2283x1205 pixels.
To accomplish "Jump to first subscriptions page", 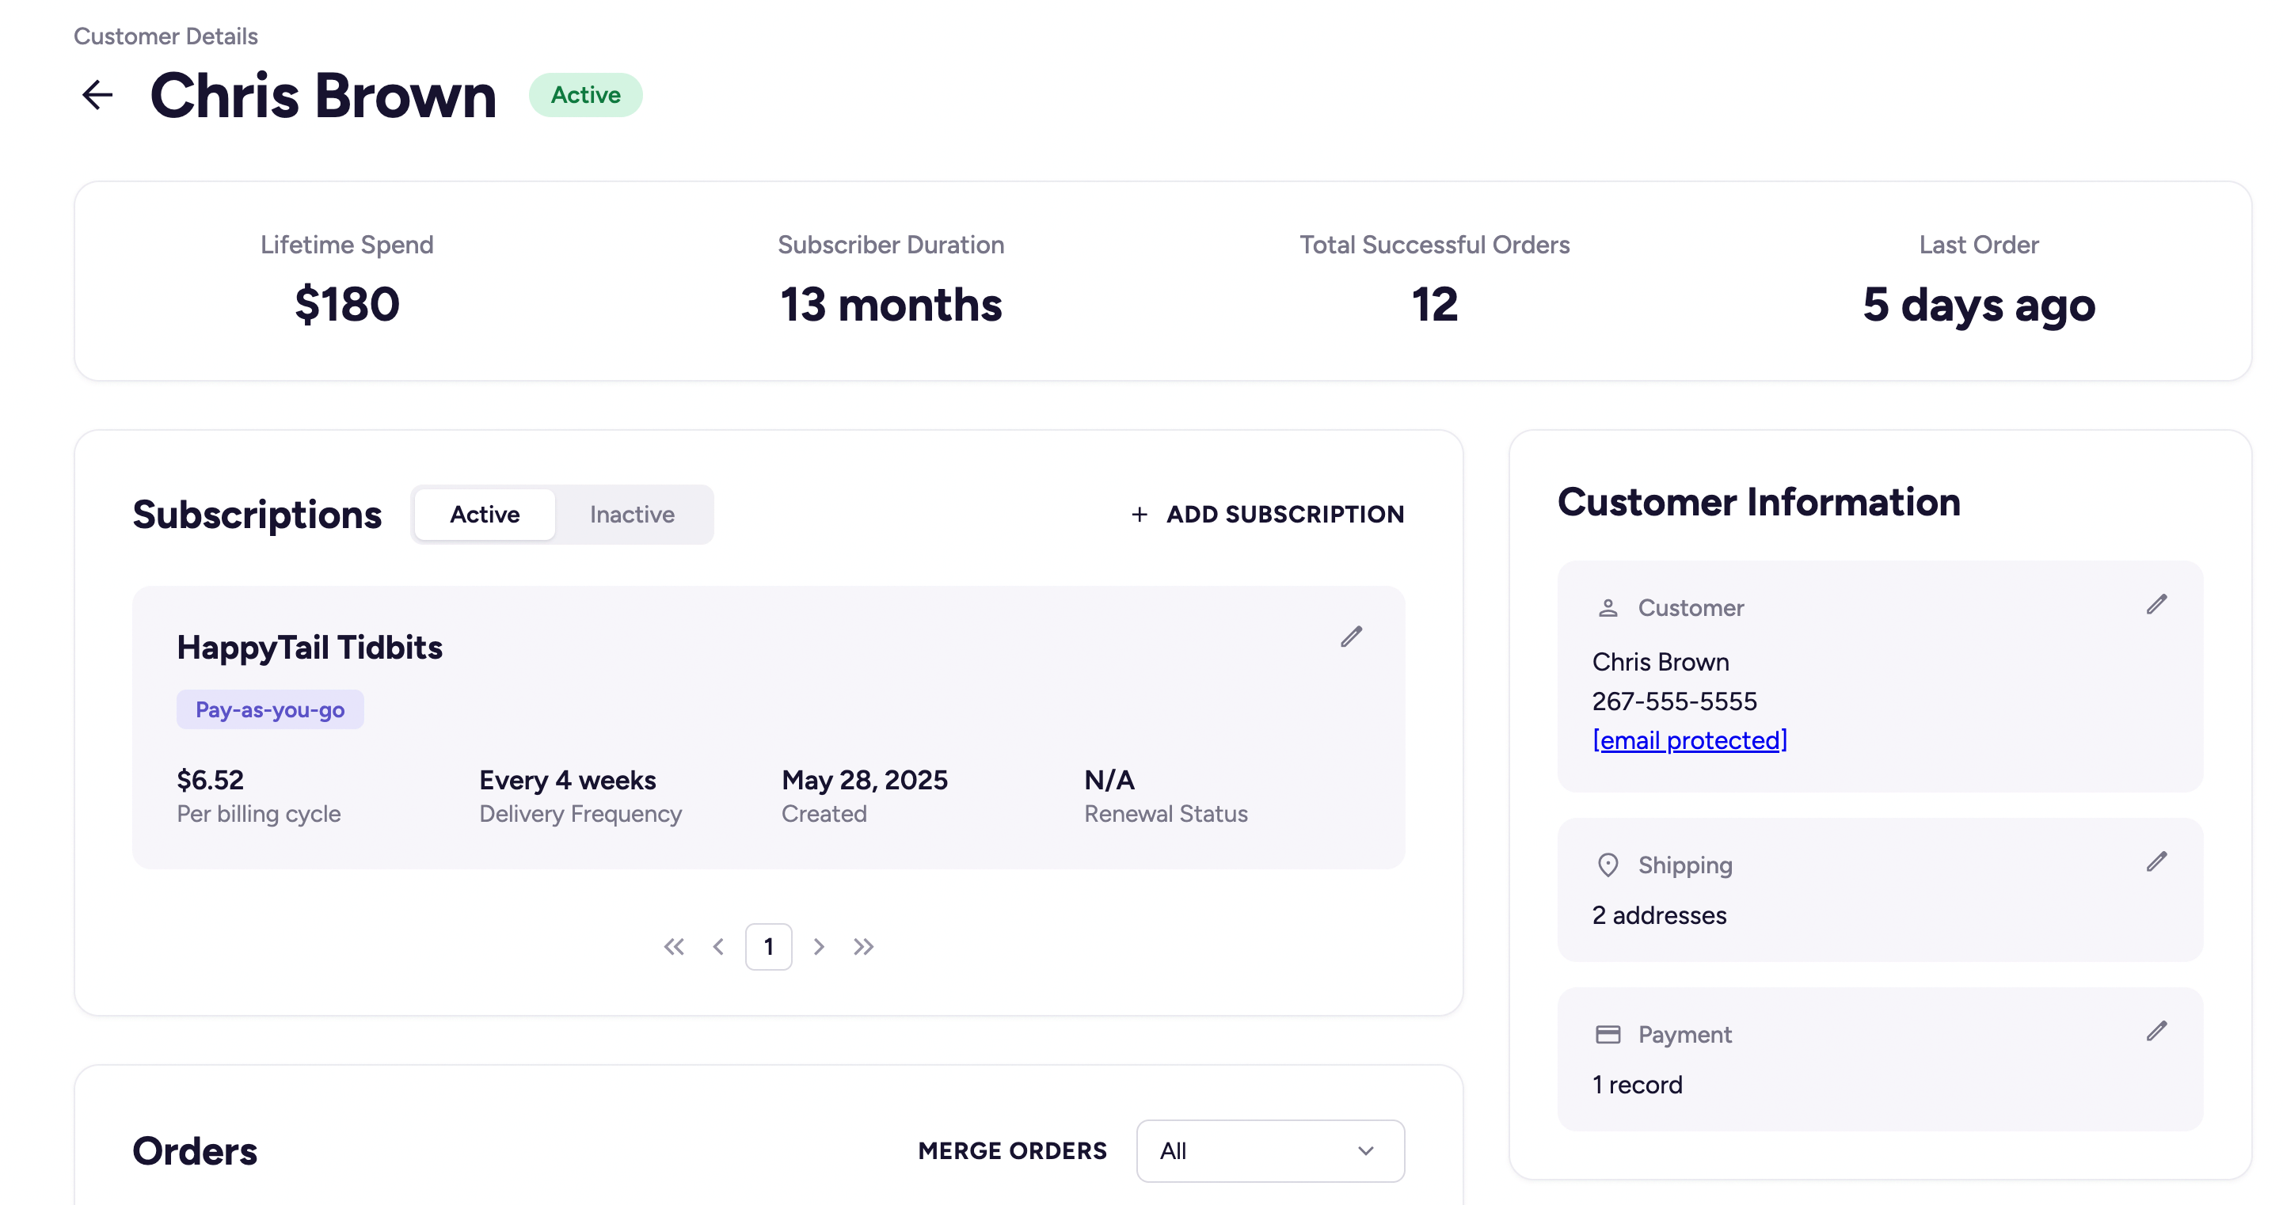I will coord(674,946).
